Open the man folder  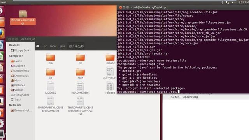point(81,74)
